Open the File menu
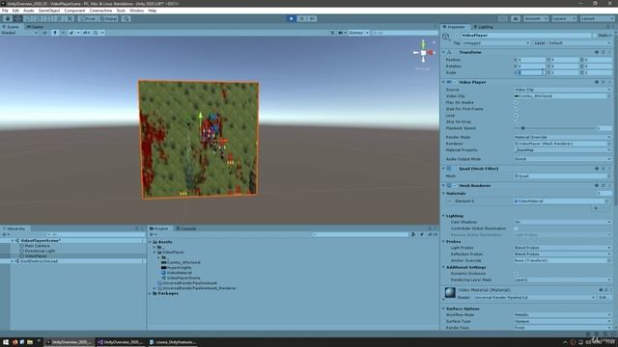The image size is (618, 347). [5, 11]
